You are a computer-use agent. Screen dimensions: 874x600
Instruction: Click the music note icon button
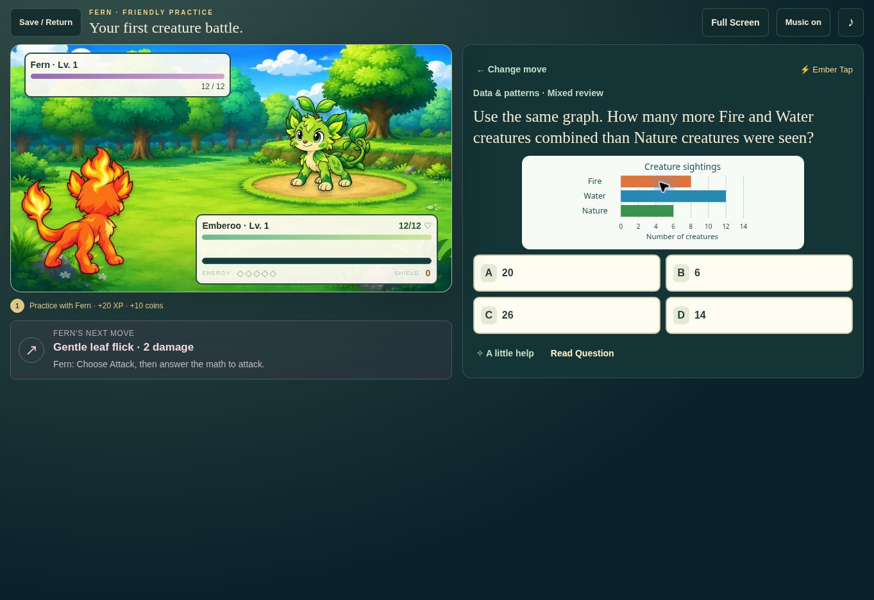[x=850, y=22]
